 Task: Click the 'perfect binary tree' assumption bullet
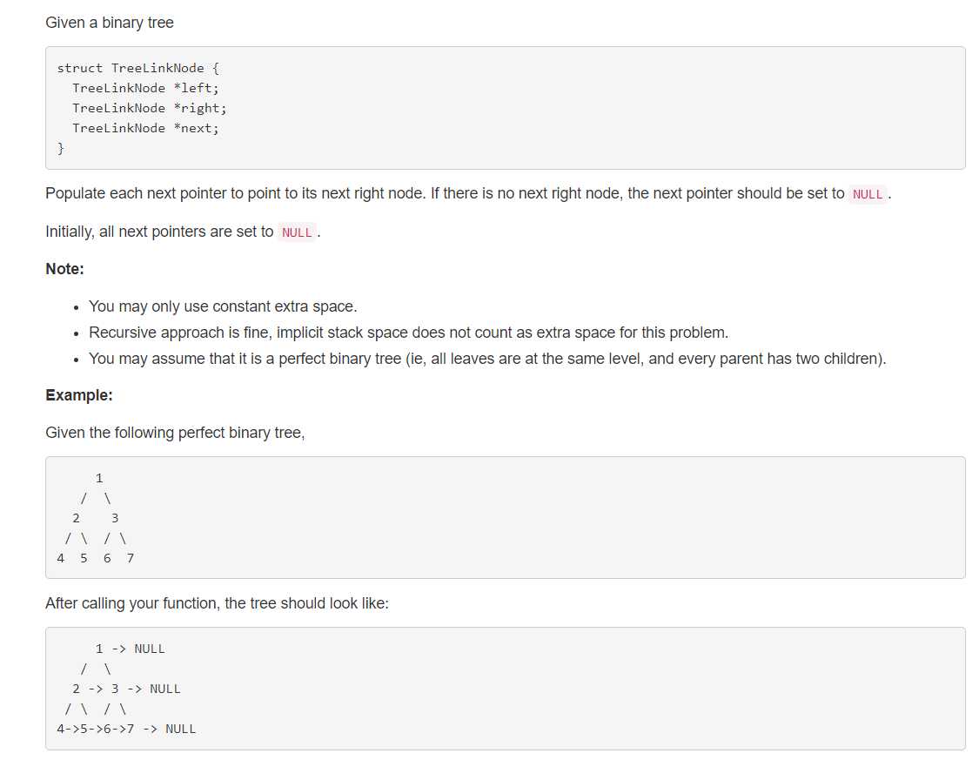point(487,359)
